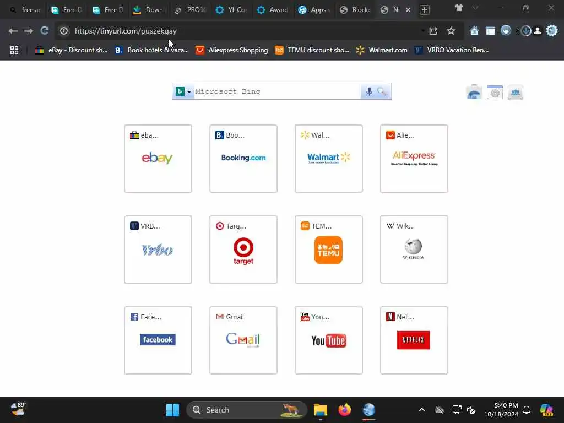The image size is (564, 423).
Task: Switch to the 'Apps' tab
Action: [x=313, y=10]
